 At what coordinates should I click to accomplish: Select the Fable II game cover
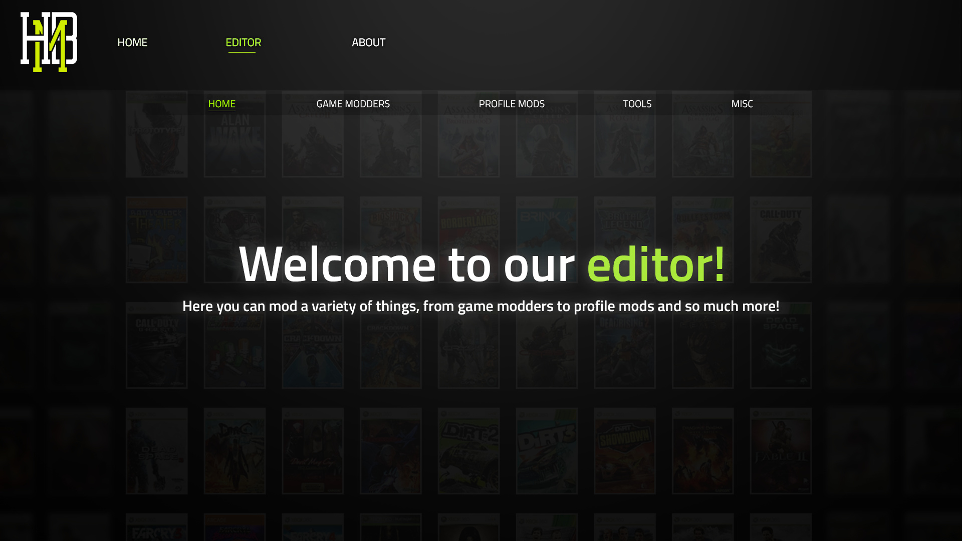(781, 451)
